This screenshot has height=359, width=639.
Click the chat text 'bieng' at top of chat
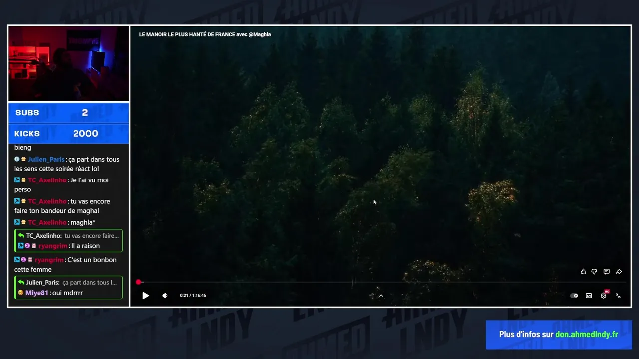click(x=23, y=148)
